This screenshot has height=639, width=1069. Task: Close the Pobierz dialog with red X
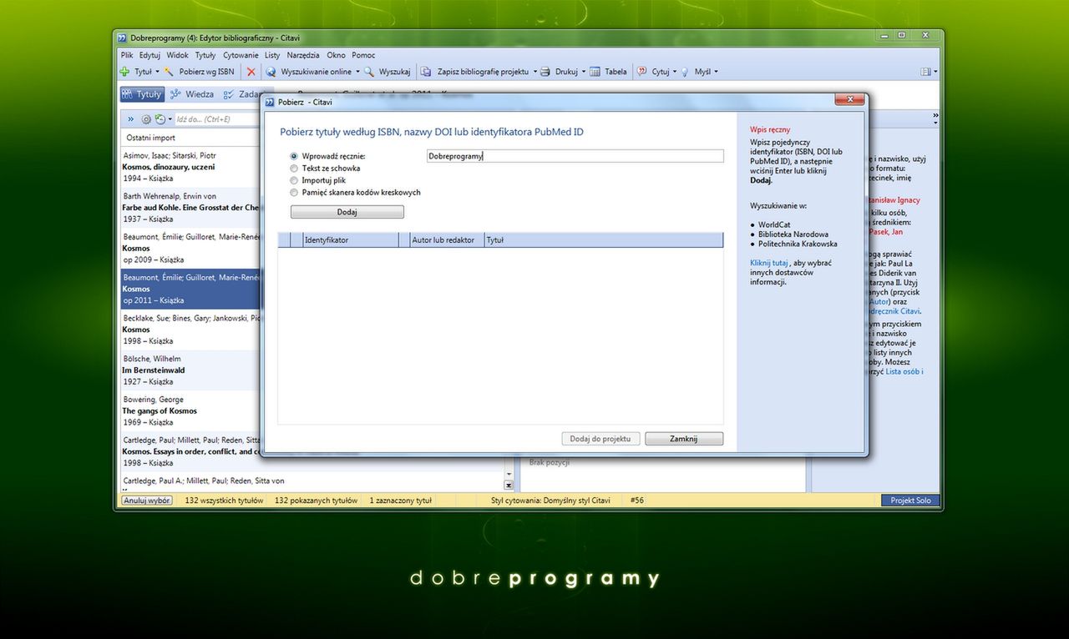click(849, 100)
